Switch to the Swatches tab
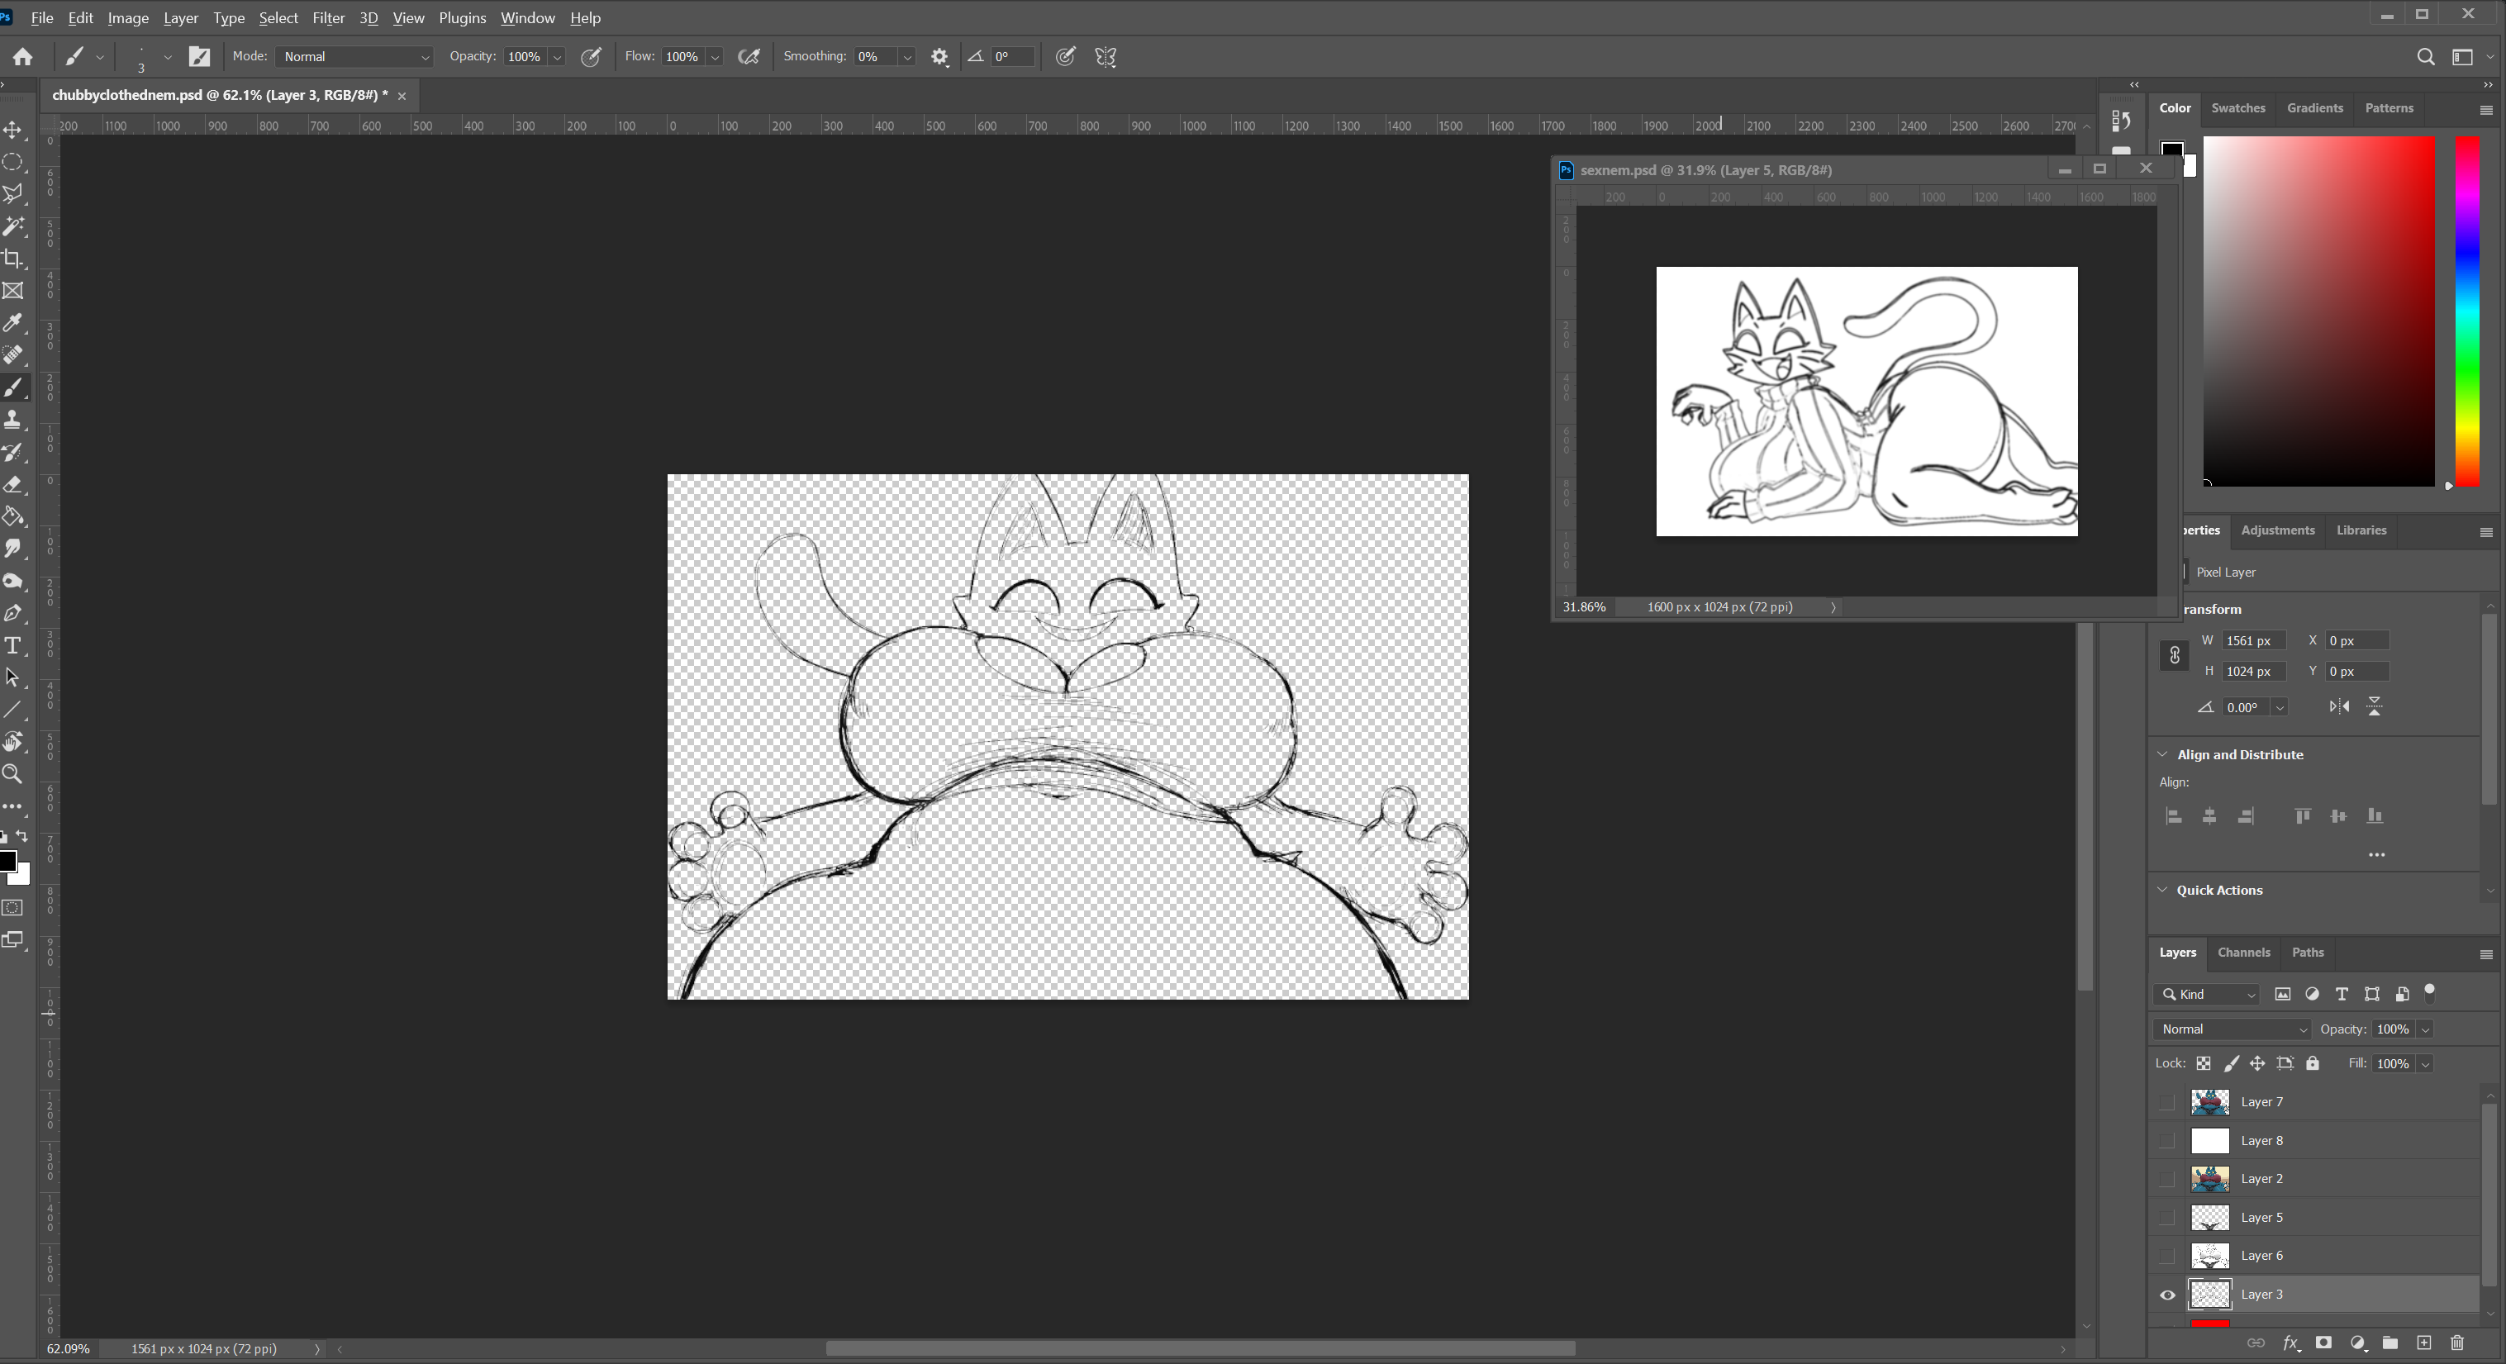Viewport: 2506px width, 1364px height. pyautogui.click(x=2237, y=108)
